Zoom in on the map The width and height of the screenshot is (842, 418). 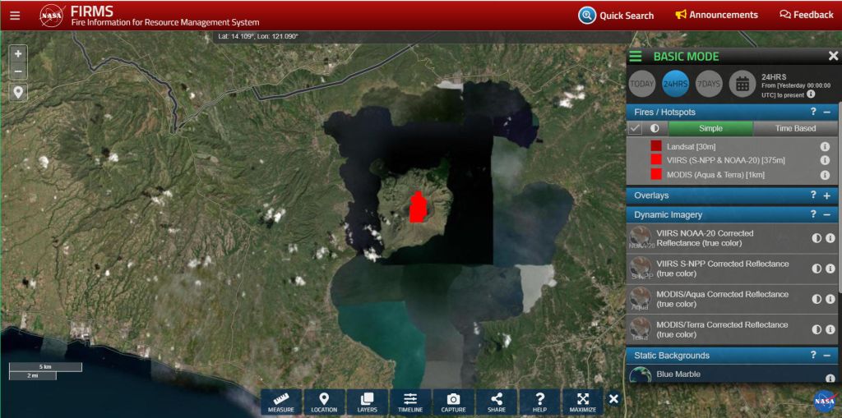pos(18,53)
